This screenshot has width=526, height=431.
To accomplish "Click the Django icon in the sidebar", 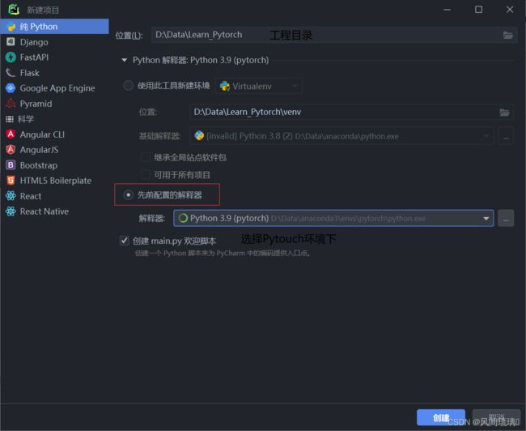I will [x=11, y=41].
